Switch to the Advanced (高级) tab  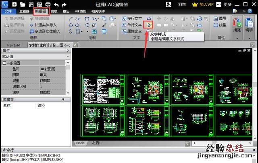tap(54, 11)
